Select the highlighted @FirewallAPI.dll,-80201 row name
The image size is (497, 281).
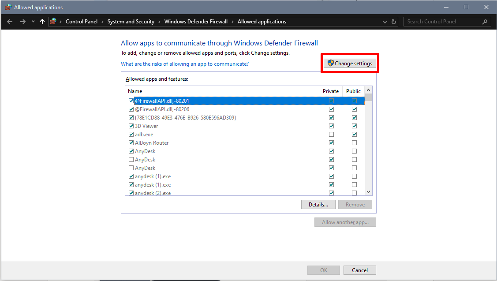point(162,101)
